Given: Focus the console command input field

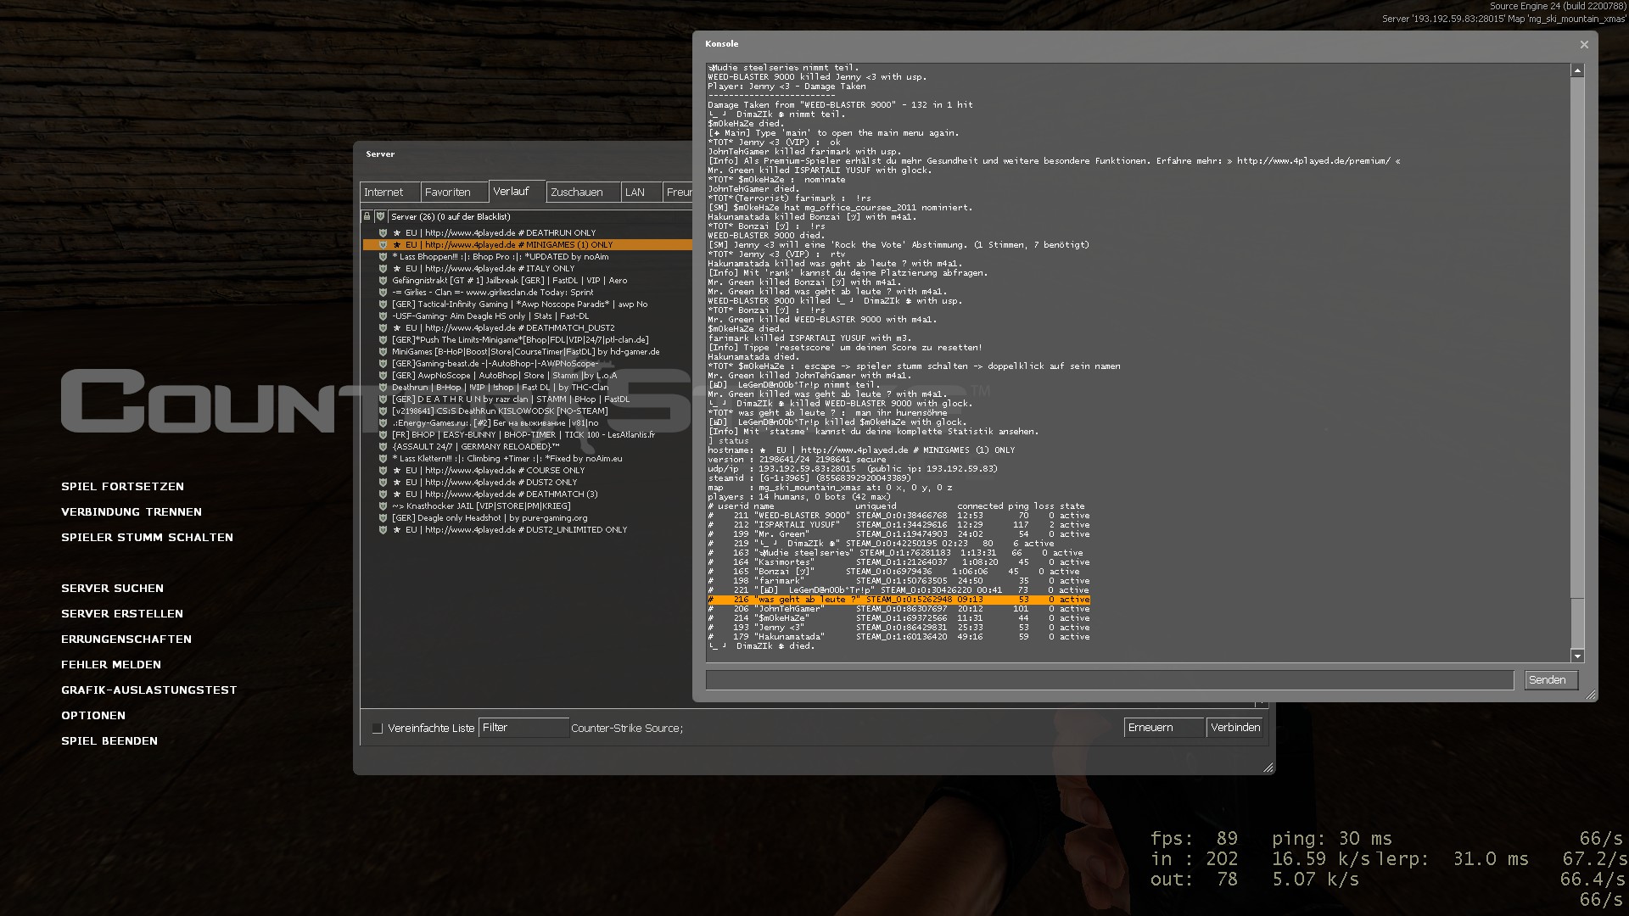Looking at the screenshot, I should click(1110, 680).
